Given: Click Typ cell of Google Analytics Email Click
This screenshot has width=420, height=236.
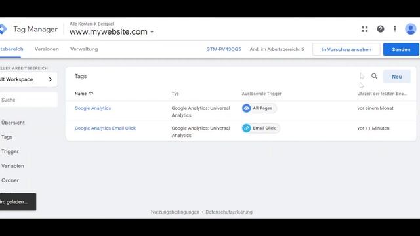Looking at the screenshot, I should coord(201,132).
